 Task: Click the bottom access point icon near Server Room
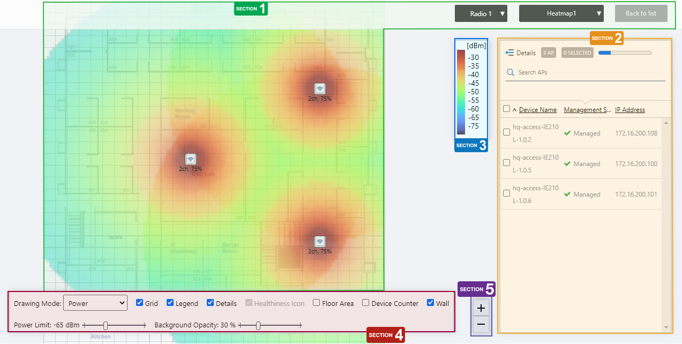click(319, 242)
